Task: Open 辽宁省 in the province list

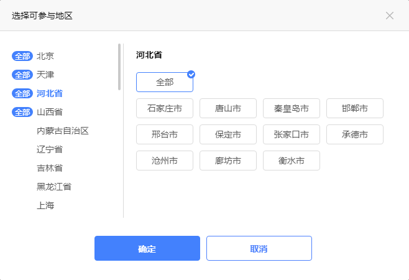Action: (50, 149)
